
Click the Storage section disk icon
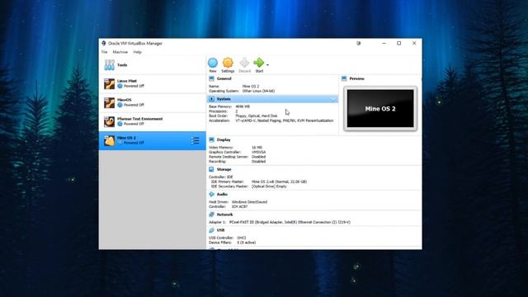pyautogui.click(x=211, y=169)
